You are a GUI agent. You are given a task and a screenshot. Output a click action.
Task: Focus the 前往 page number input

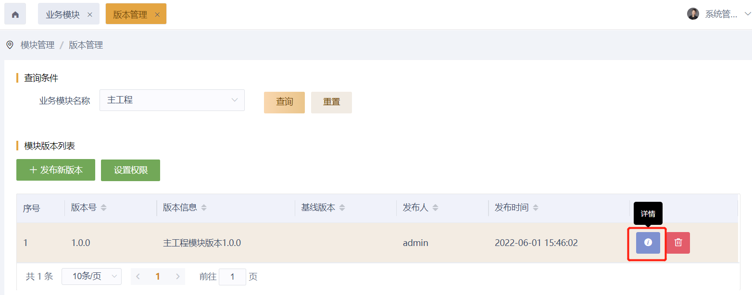click(x=232, y=277)
